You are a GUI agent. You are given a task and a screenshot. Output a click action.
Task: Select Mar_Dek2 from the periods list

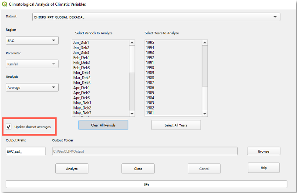tap(82, 77)
